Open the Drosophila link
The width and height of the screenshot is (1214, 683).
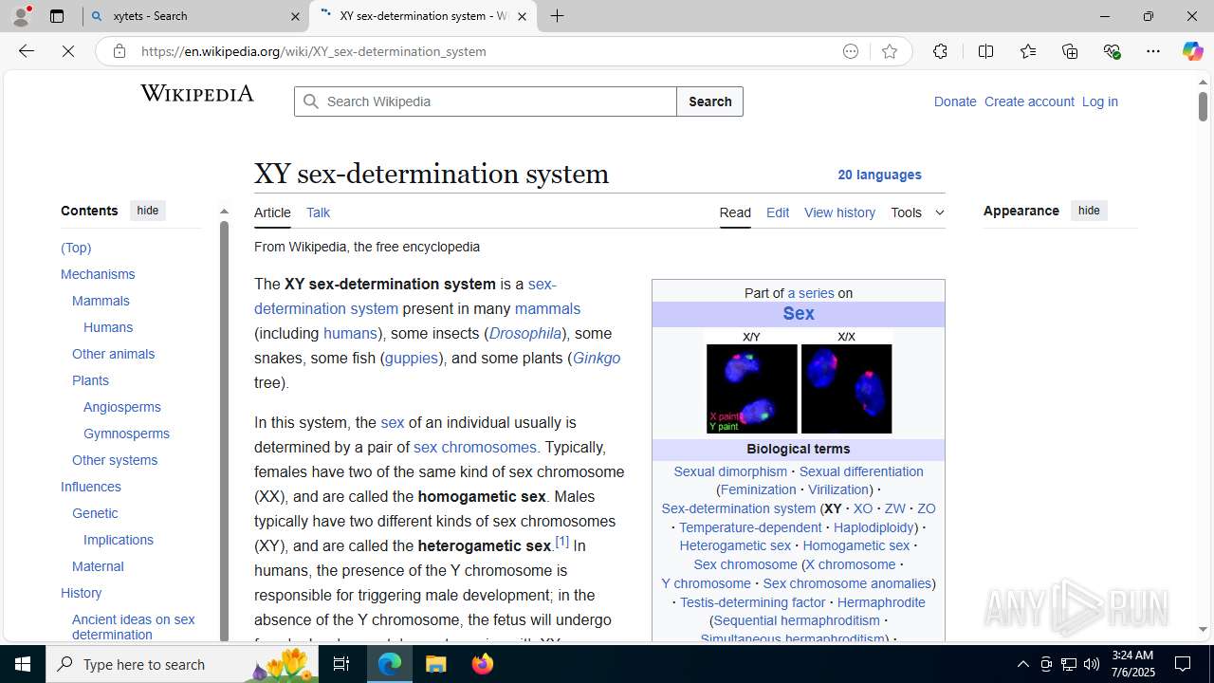pyautogui.click(x=525, y=333)
